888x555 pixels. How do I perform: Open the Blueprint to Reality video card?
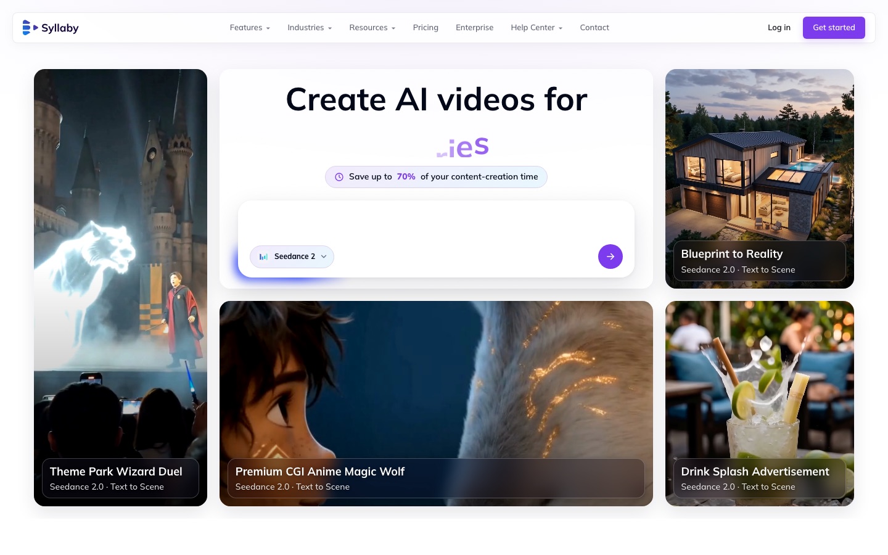coord(760,179)
